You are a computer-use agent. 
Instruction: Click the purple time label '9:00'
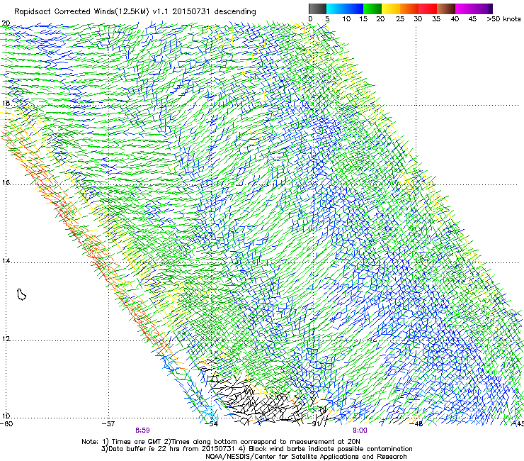point(360,431)
